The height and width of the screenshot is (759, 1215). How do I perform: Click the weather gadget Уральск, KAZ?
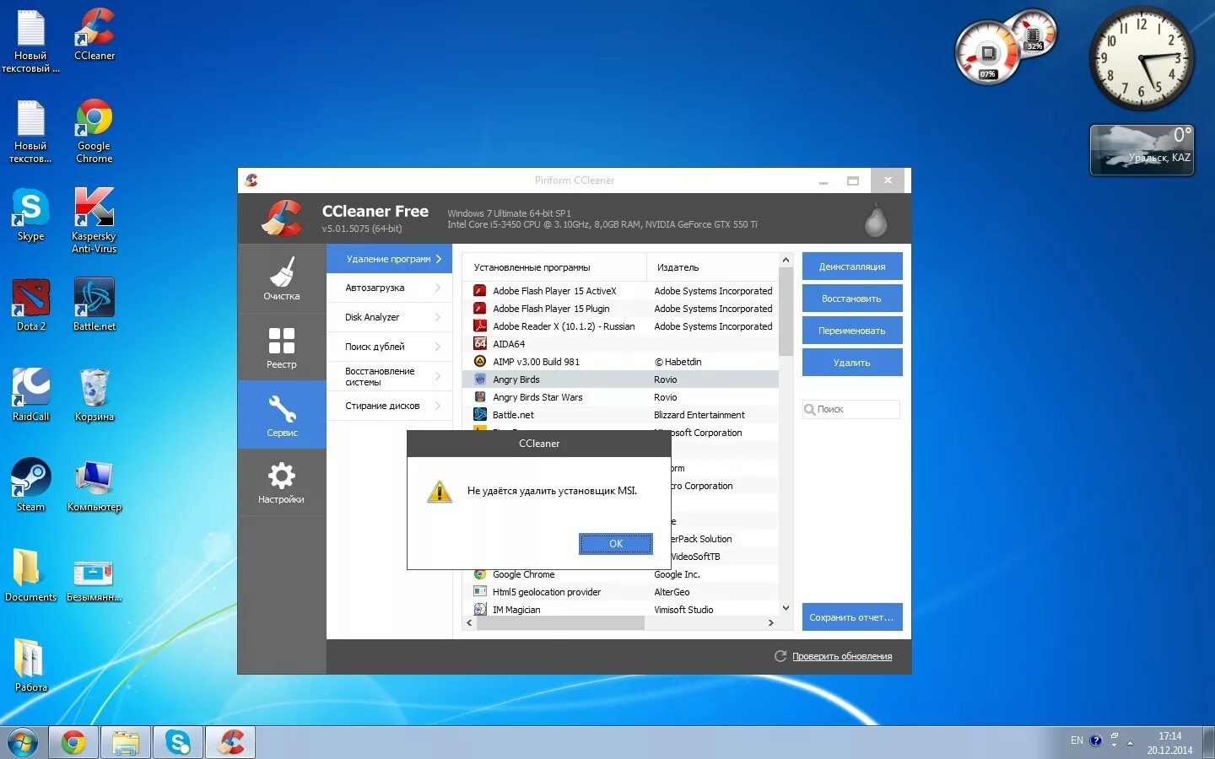(1142, 150)
